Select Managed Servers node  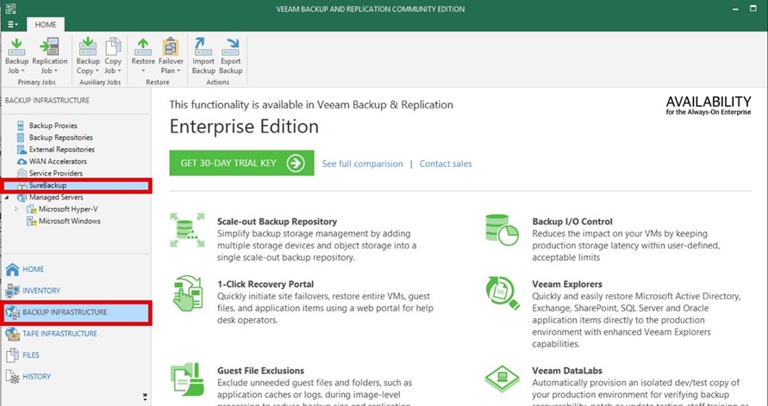tap(56, 197)
